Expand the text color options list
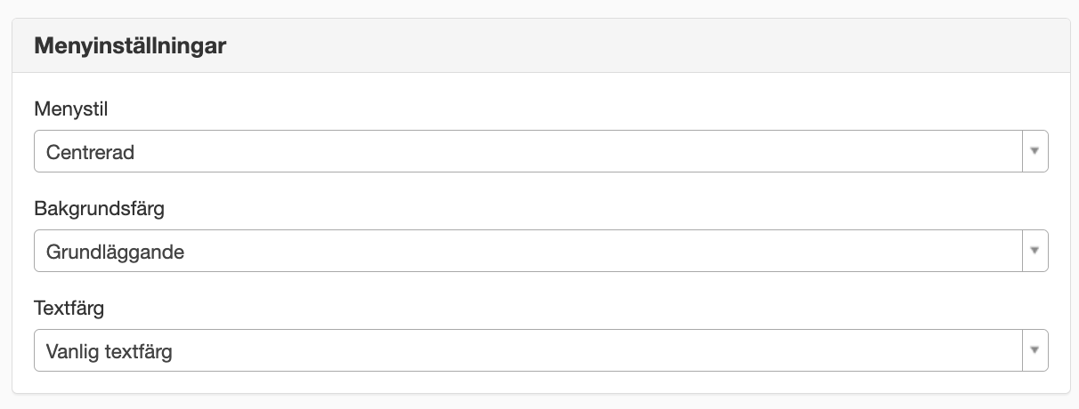The image size is (1079, 409). click(541, 350)
